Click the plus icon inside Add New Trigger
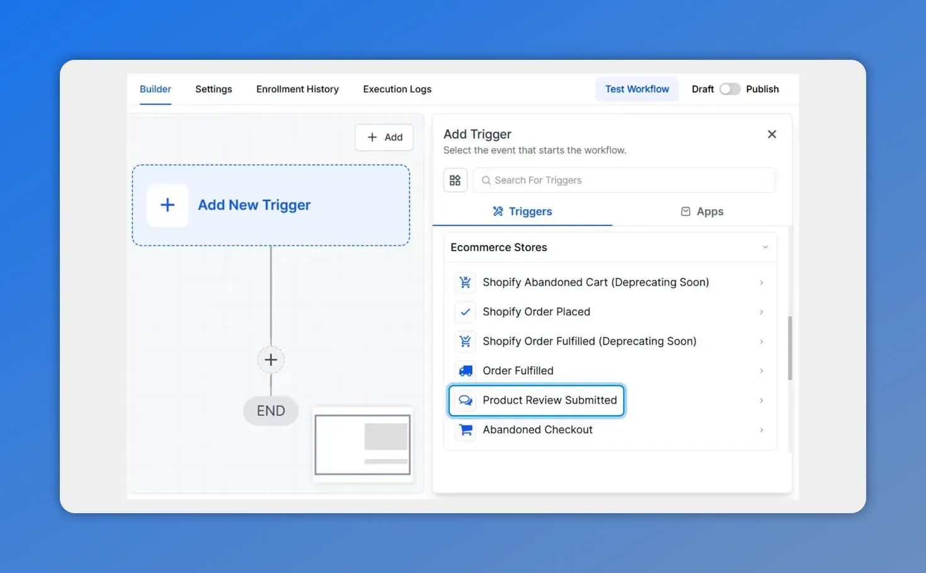The width and height of the screenshot is (926, 573). click(x=167, y=205)
